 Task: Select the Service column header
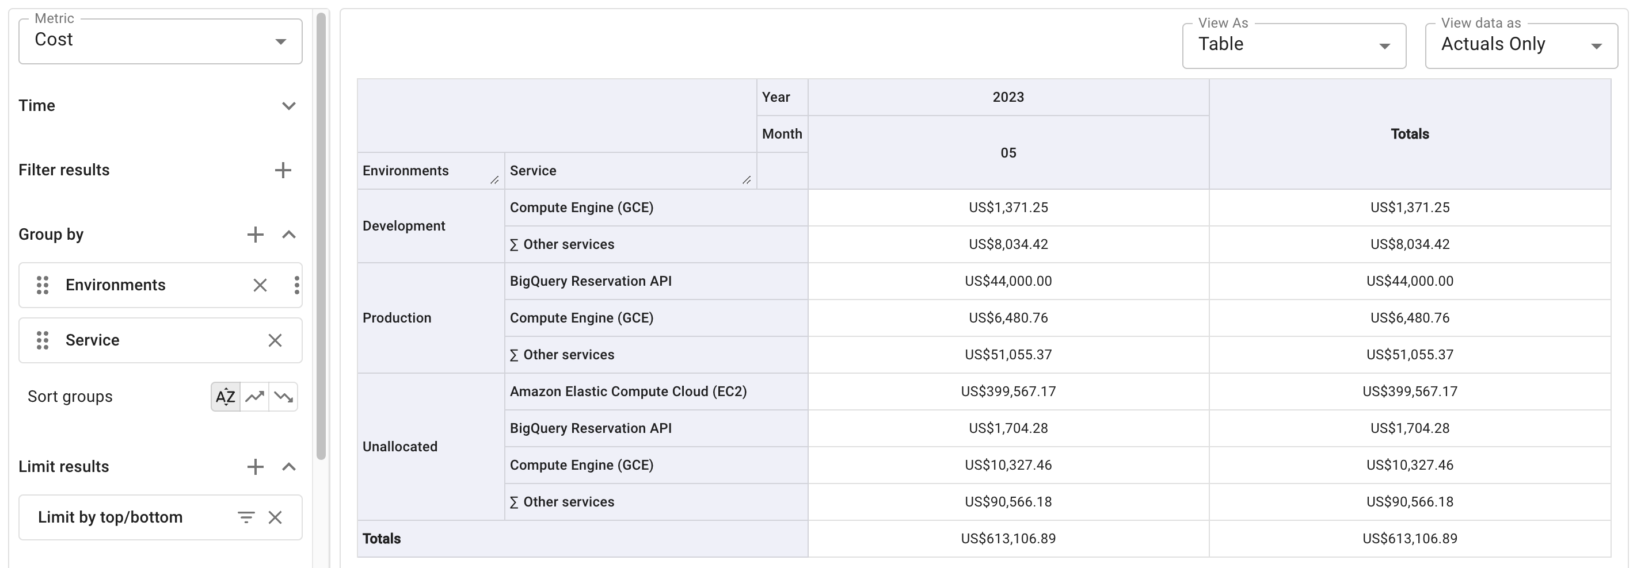click(x=630, y=171)
